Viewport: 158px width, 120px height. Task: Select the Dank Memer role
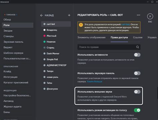(56, 53)
